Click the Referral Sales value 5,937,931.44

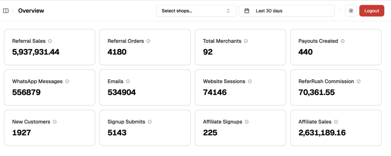(36, 52)
